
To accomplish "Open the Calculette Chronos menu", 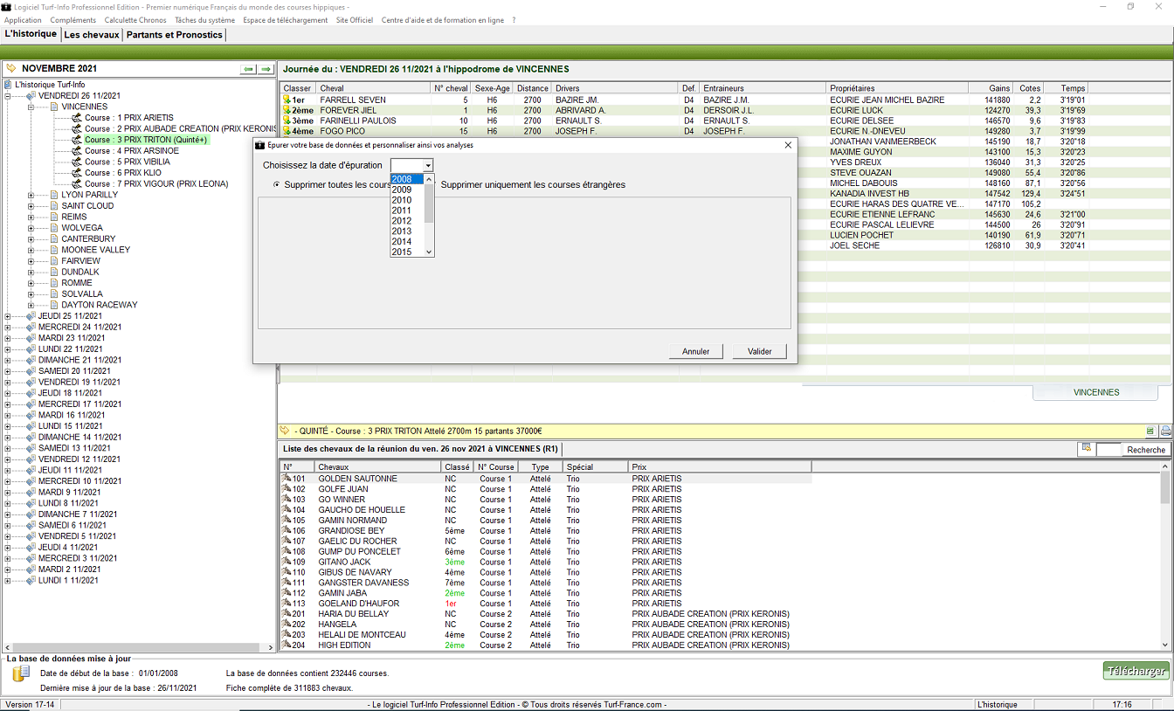I will click(x=135, y=20).
